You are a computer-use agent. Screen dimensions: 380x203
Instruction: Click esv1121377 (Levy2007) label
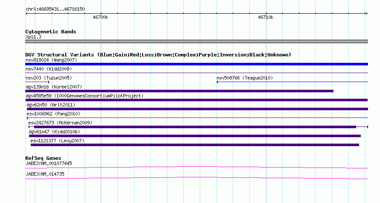[57, 141]
